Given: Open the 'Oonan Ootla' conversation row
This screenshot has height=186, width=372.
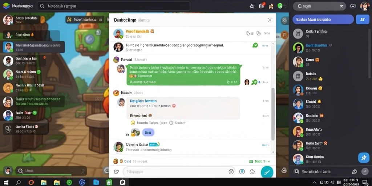Looking at the screenshot, I should [190, 147].
